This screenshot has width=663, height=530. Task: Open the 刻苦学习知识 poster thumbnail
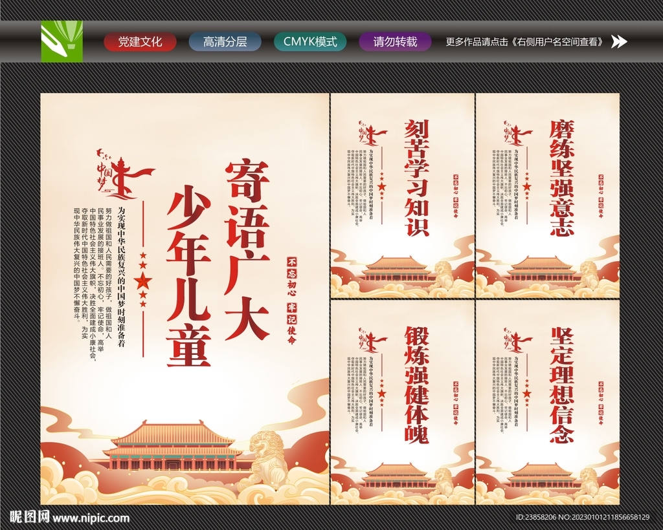(x=403, y=196)
